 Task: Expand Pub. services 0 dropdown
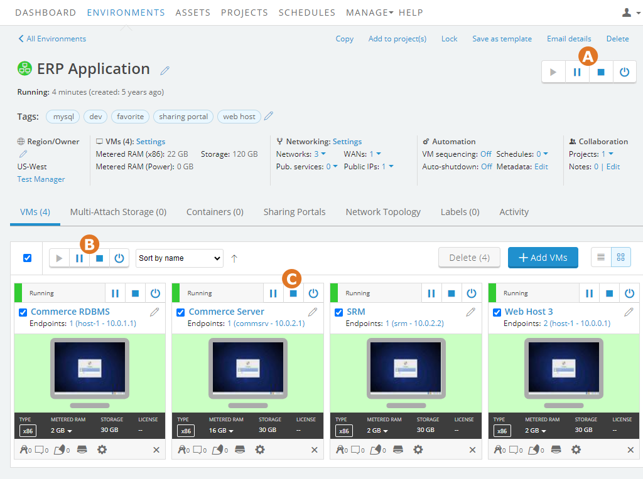pos(332,167)
